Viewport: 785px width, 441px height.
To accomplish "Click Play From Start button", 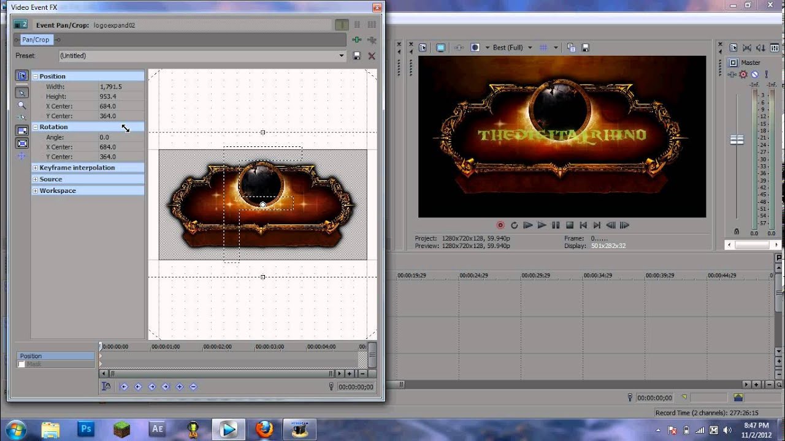I will pyautogui.click(x=528, y=225).
